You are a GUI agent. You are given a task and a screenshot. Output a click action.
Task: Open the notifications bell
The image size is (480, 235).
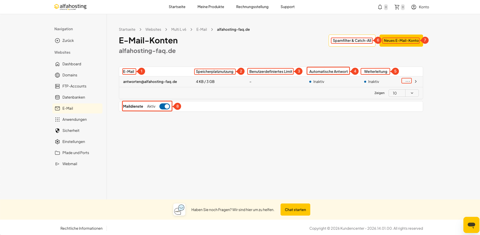(x=380, y=7)
